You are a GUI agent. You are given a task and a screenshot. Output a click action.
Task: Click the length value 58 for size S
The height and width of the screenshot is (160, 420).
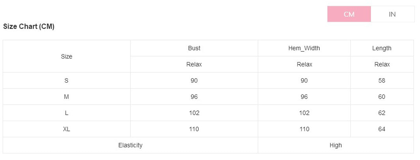(382, 81)
